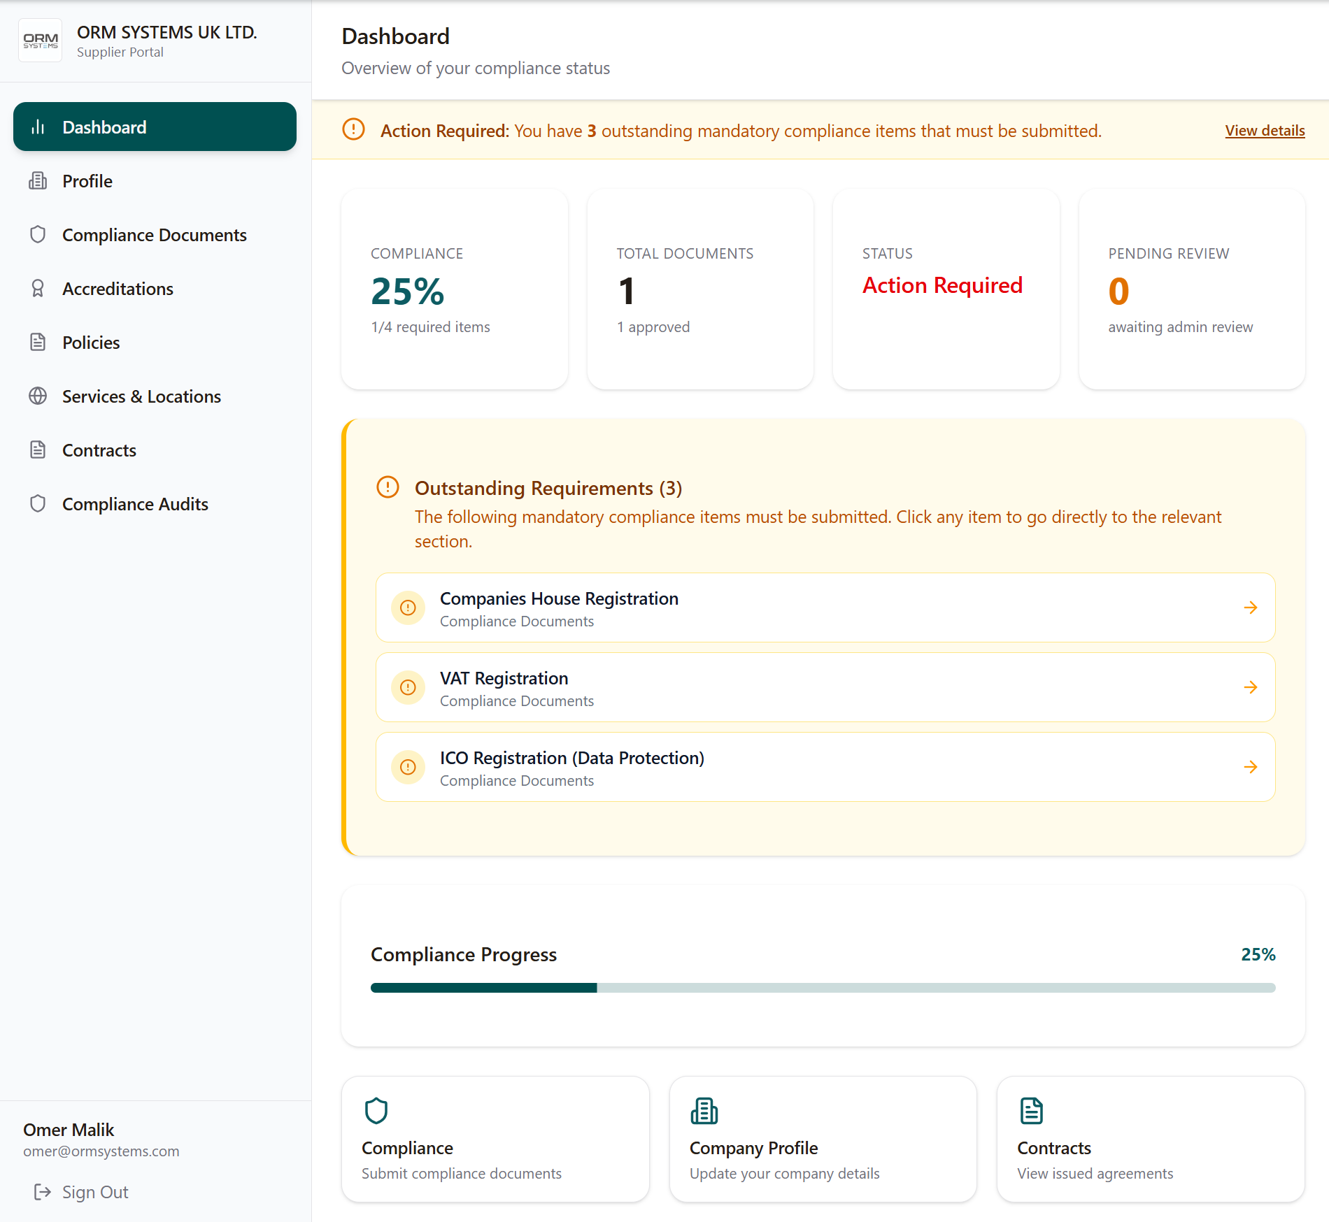Click the Compliance card shield icon
The width and height of the screenshot is (1329, 1222).
(376, 1110)
